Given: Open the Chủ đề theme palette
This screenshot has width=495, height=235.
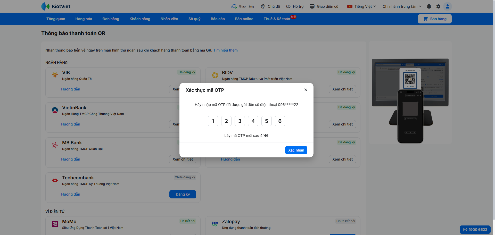Looking at the screenshot, I should click(270, 6).
